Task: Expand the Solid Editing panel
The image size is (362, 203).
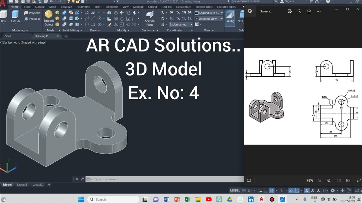Action: click(72, 30)
